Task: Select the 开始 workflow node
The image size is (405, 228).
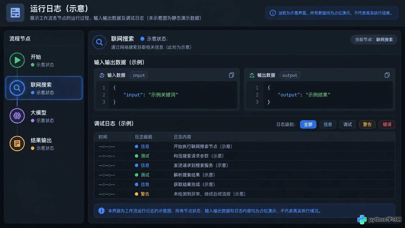Action: coord(44,60)
